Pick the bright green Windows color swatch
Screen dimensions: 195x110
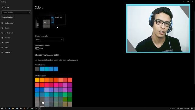[x=65, y=95]
